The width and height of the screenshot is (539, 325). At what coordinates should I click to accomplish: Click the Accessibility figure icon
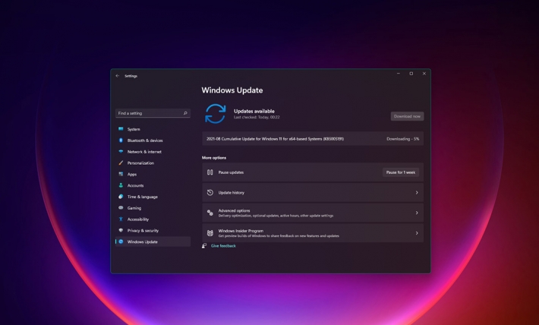[x=121, y=219]
